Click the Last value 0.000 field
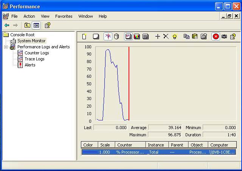 110,128
